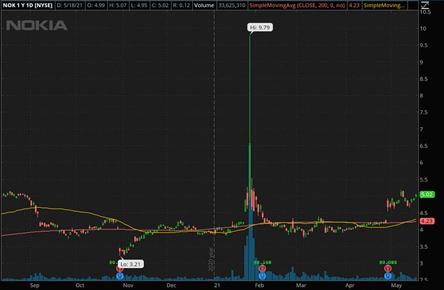Select the NOK 1 Y 1D [NYSE] chart title
444x290 pixels.
pos(28,5)
